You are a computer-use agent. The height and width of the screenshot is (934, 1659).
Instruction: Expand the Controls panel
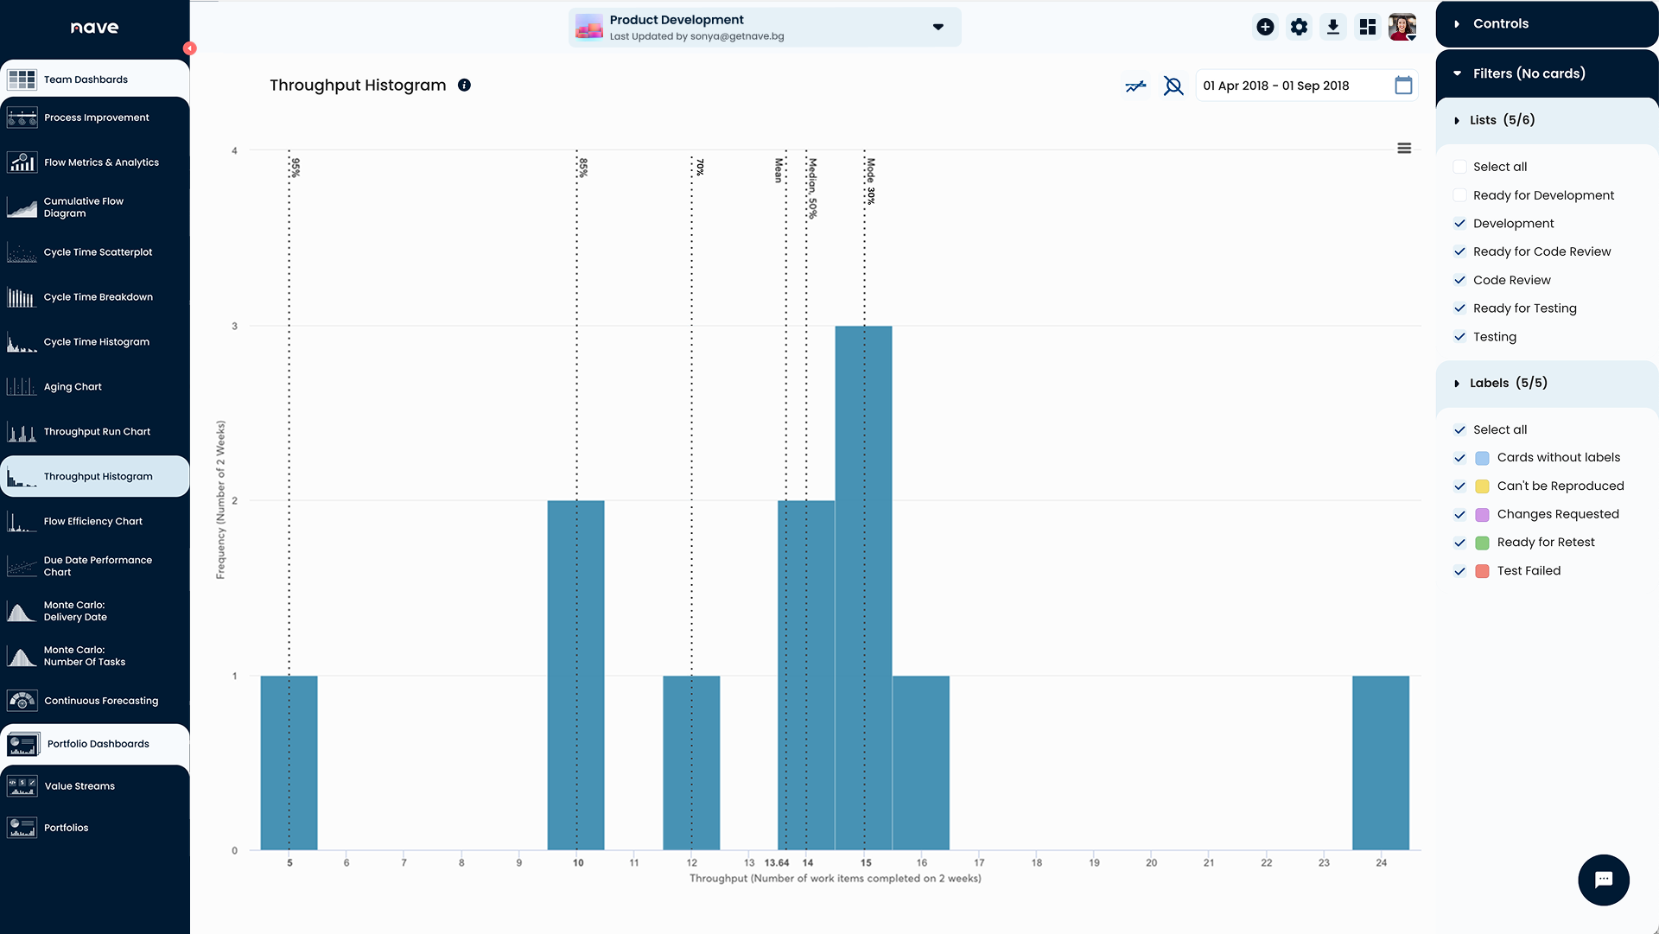[x=1501, y=23]
